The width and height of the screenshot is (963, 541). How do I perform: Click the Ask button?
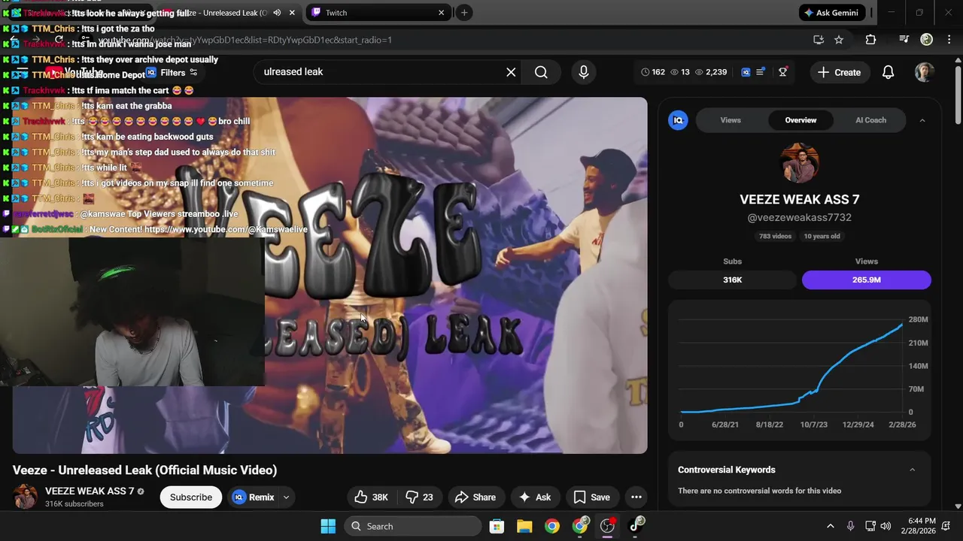535,497
